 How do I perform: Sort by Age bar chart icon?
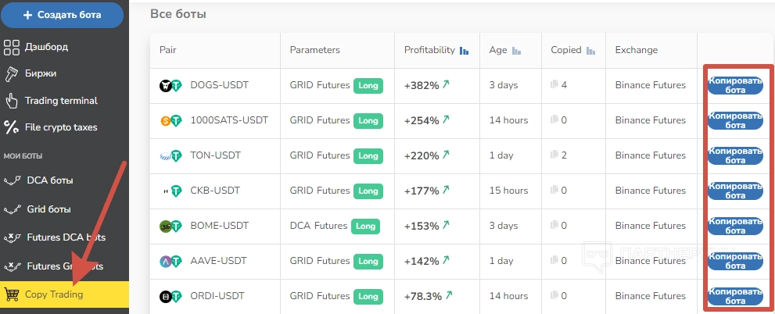coord(516,50)
